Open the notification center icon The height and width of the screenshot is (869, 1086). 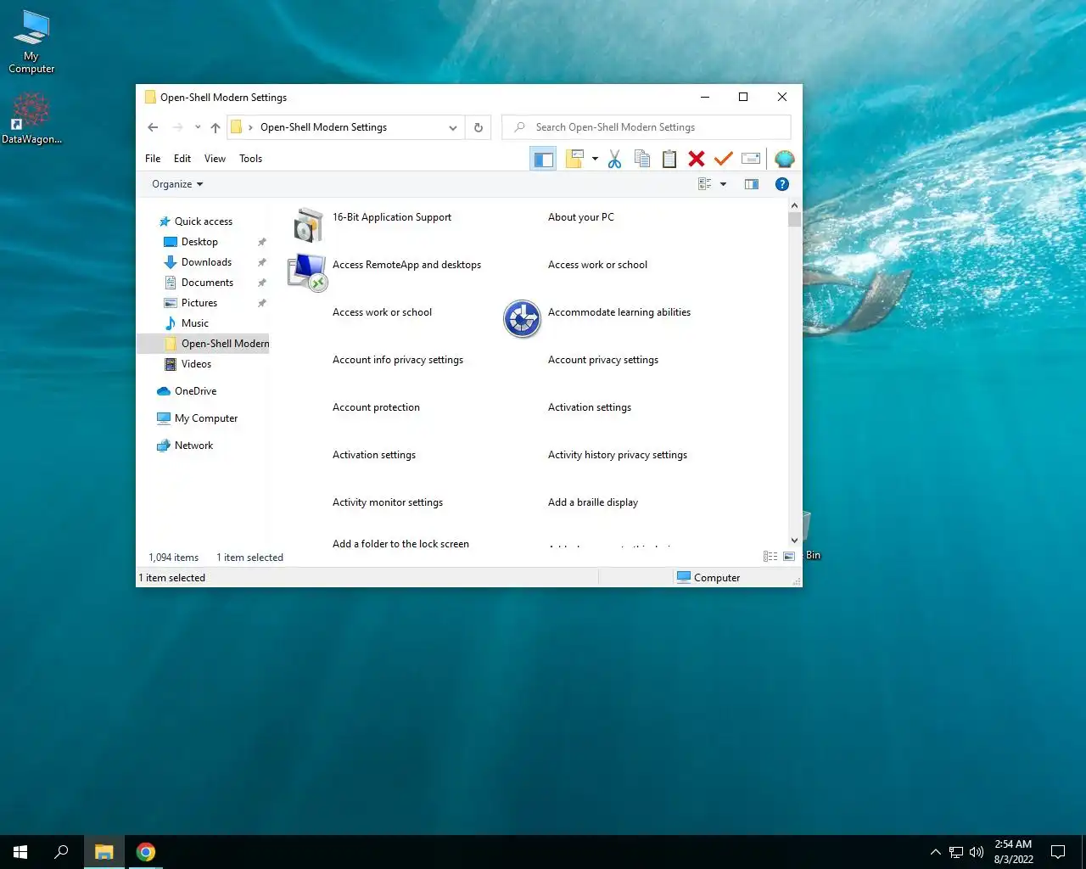click(x=1058, y=852)
